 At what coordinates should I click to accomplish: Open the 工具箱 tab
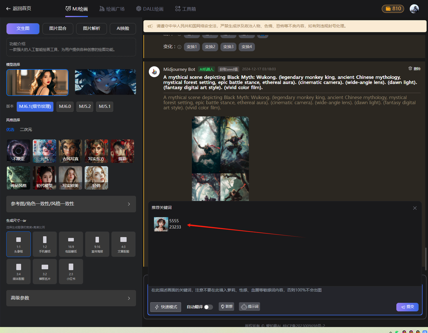186,9
